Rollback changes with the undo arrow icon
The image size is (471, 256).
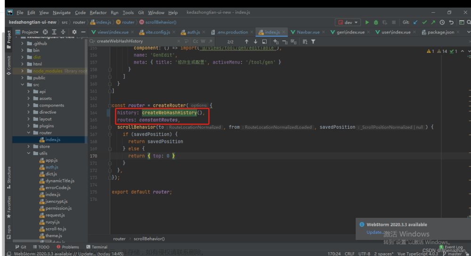click(x=451, y=22)
